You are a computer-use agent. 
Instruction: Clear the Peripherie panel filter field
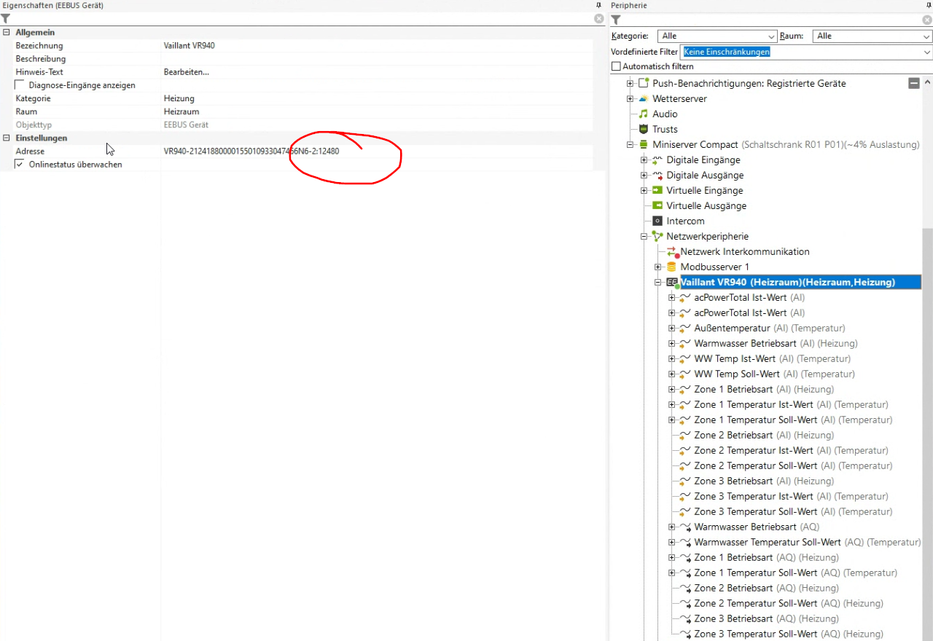click(927, 20)
